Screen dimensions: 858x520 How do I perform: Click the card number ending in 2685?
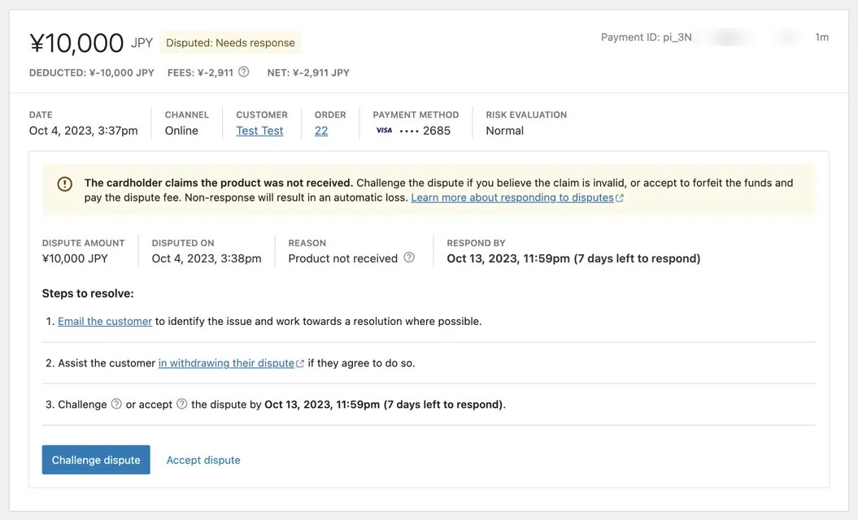pos(425,131)
